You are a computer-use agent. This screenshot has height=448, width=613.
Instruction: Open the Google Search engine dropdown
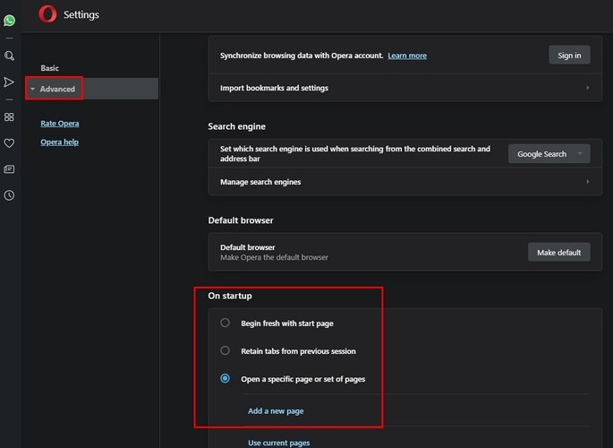549,154
